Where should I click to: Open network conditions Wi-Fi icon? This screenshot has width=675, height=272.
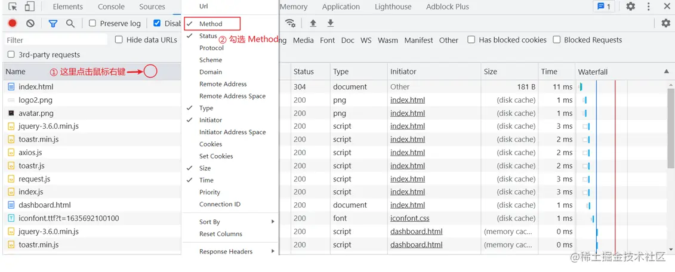coord(290,23)
